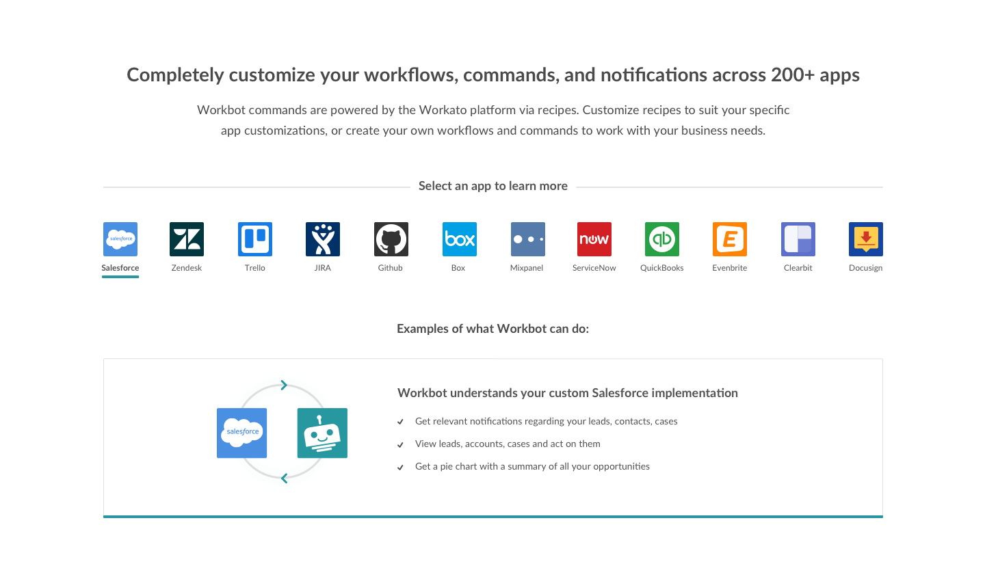The width and height of the screenshot is (985, 581).
Task: Choose the QuickBooks green icon
Action: [662, 239]
